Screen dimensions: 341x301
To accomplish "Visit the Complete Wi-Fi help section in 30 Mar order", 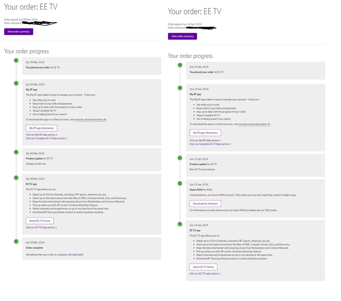I will tap(46, 138).
